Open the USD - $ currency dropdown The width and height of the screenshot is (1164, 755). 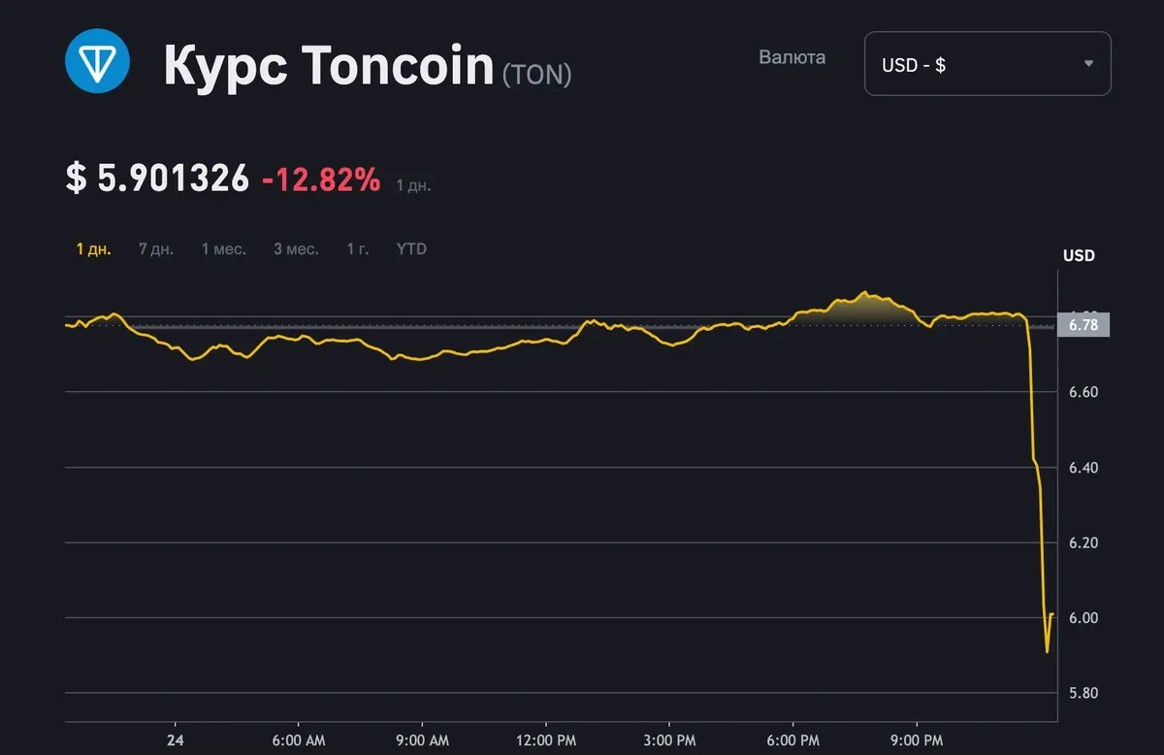pos(986,64)
